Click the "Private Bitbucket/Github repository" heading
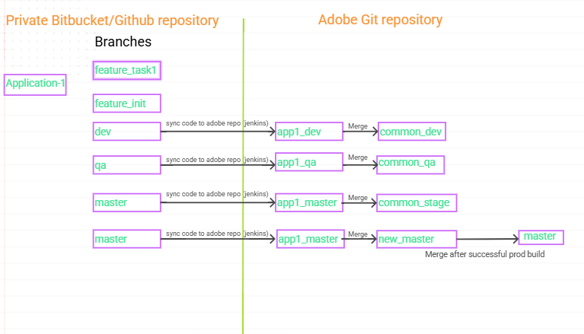Image resolution: width=584 pixels, height=334 pixels. tap(112, 21)
